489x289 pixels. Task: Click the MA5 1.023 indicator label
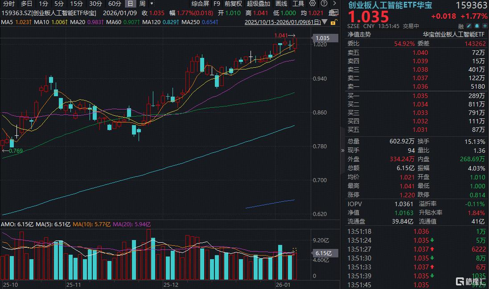tap(16, 22)
